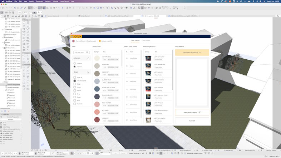The width and height of the screenshot is (281, 158).
Task: Collapse the Collection filter section
Action: point(88,58)
